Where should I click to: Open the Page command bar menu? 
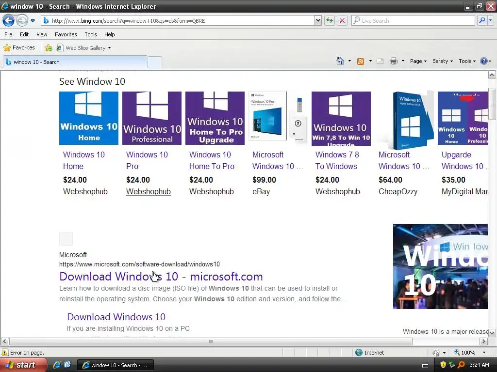coord(418,61)
